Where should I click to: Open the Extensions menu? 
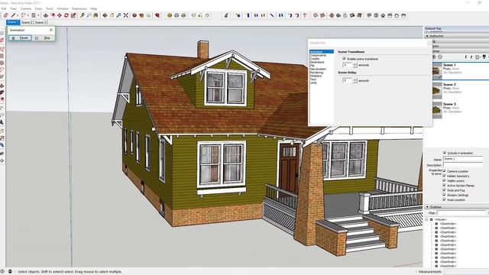(79, 8)
